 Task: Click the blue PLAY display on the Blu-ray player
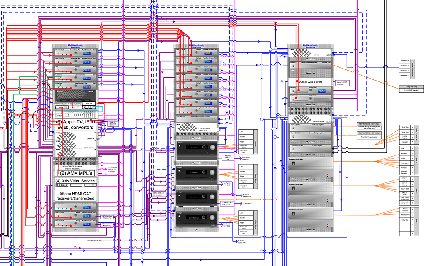pyautogui.click(x=322, y=91)
